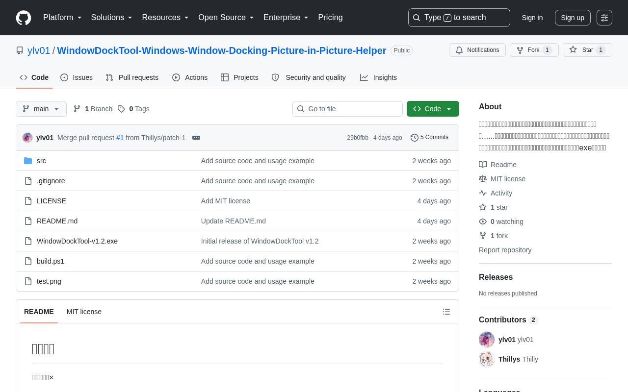Screen dimensions: 628x392
Task: Select the README tab in file viewer
Action: tap(39, 312)
